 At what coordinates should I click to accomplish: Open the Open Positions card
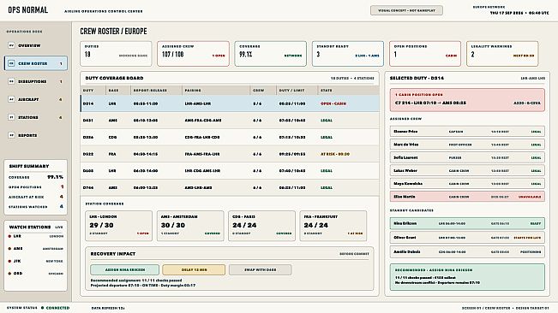[x=425, y=54]
